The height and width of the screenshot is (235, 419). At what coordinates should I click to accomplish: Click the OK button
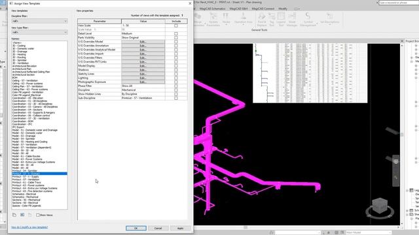click(136, 228)
